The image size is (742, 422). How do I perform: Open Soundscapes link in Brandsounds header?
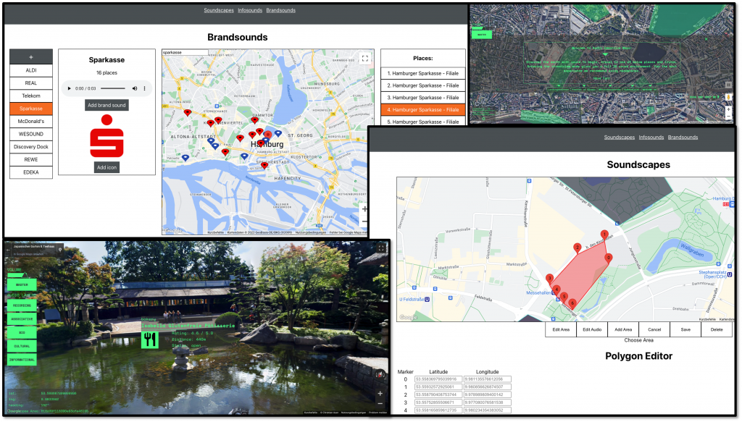point(219,10)
